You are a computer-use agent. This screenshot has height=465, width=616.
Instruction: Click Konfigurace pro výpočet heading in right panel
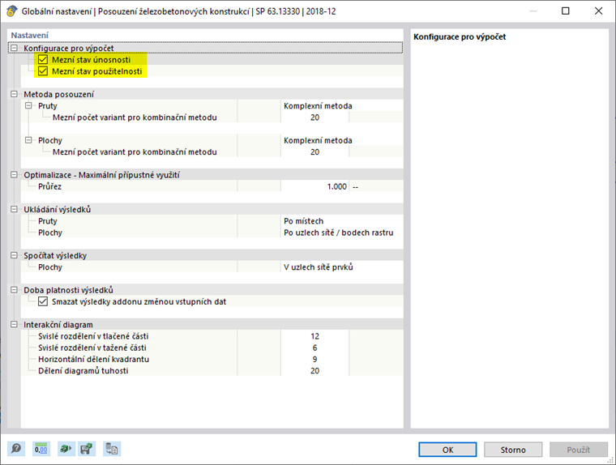click(460, 37)
